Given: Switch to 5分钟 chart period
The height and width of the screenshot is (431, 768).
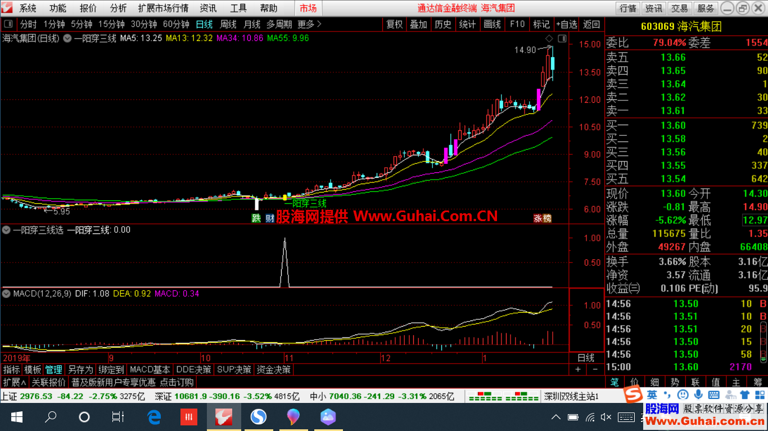Looking at the screenshot, I should (82, 24).
